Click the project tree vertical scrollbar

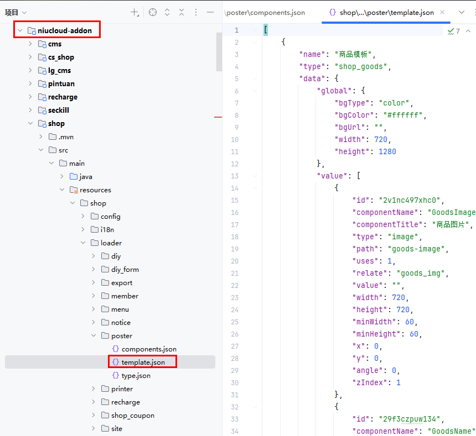[x=219, y=52]
